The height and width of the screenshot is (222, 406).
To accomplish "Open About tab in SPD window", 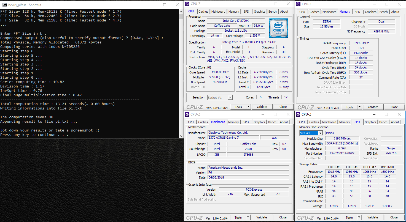I will tap(395, 122).
